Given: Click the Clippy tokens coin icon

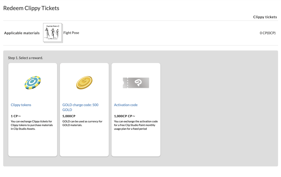Looking at the screenshot, I should pos(32,83).
